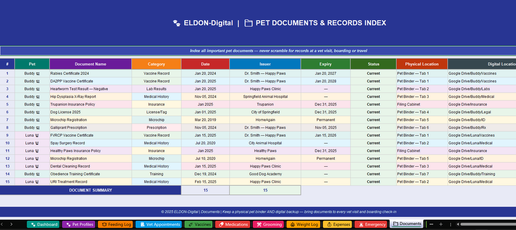516x230 pixels.
Task: Add a new sheet with plus button
Action: 441,224
